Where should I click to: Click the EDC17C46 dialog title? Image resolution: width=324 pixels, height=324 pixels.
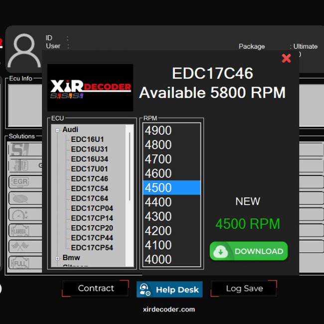point(212,73)
